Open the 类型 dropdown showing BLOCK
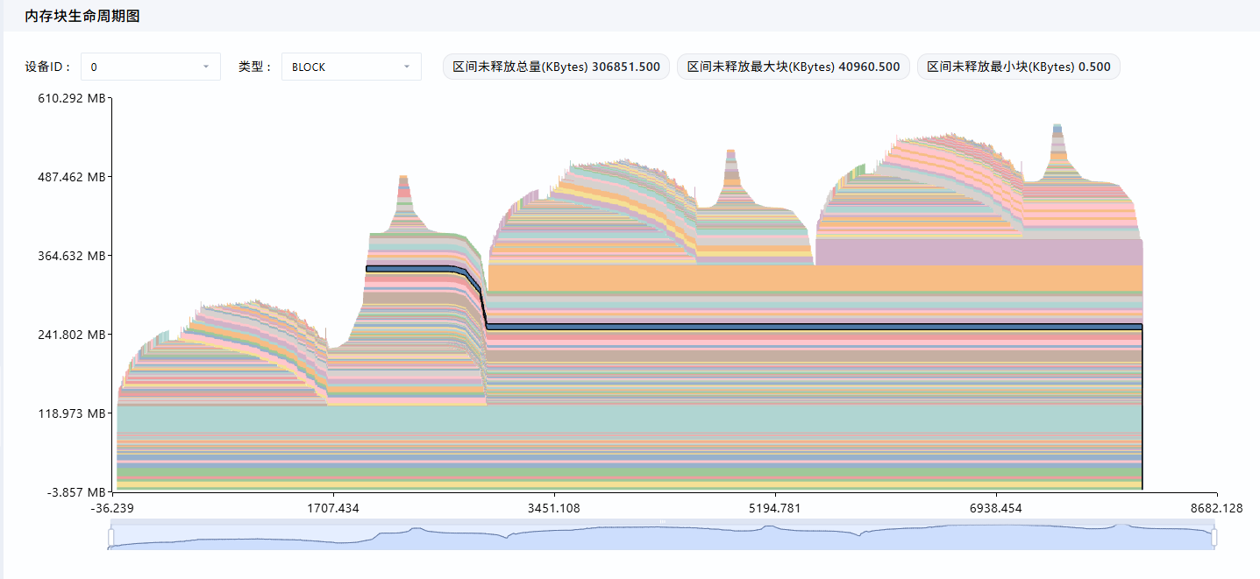Screen dimensions: 1260x579 click(x=352, y=67)
